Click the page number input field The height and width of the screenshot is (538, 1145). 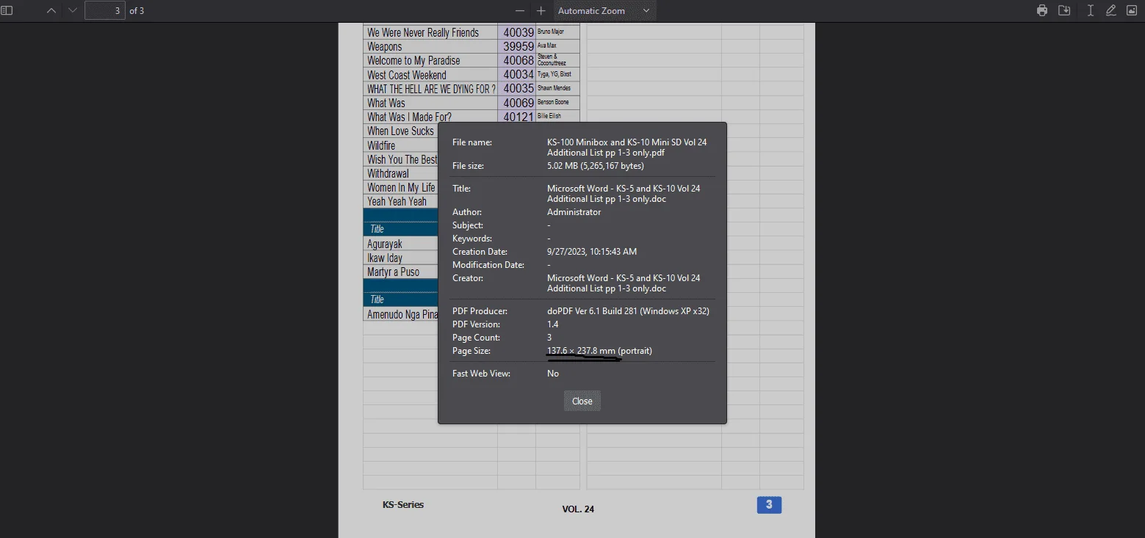pos(105,11)
